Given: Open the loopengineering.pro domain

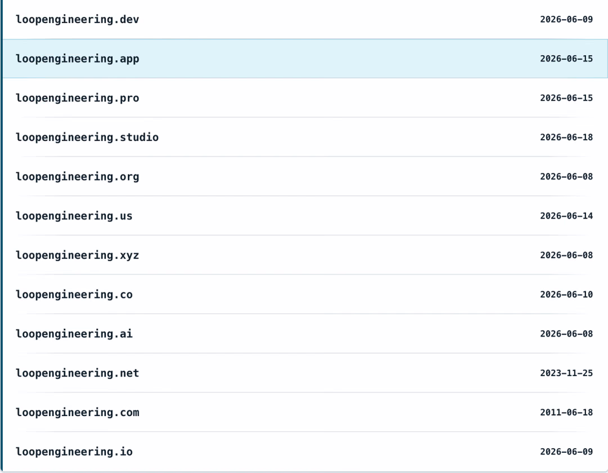Looking at the screenshot, I should coord(305,98).
